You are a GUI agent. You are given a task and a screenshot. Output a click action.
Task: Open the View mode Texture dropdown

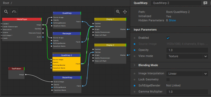[187, 56]
